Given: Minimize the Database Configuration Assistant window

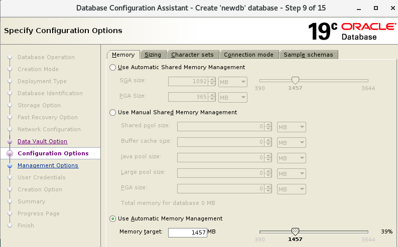Looking at the screenshot, I should pyautogui.click(x=359, y=9).
